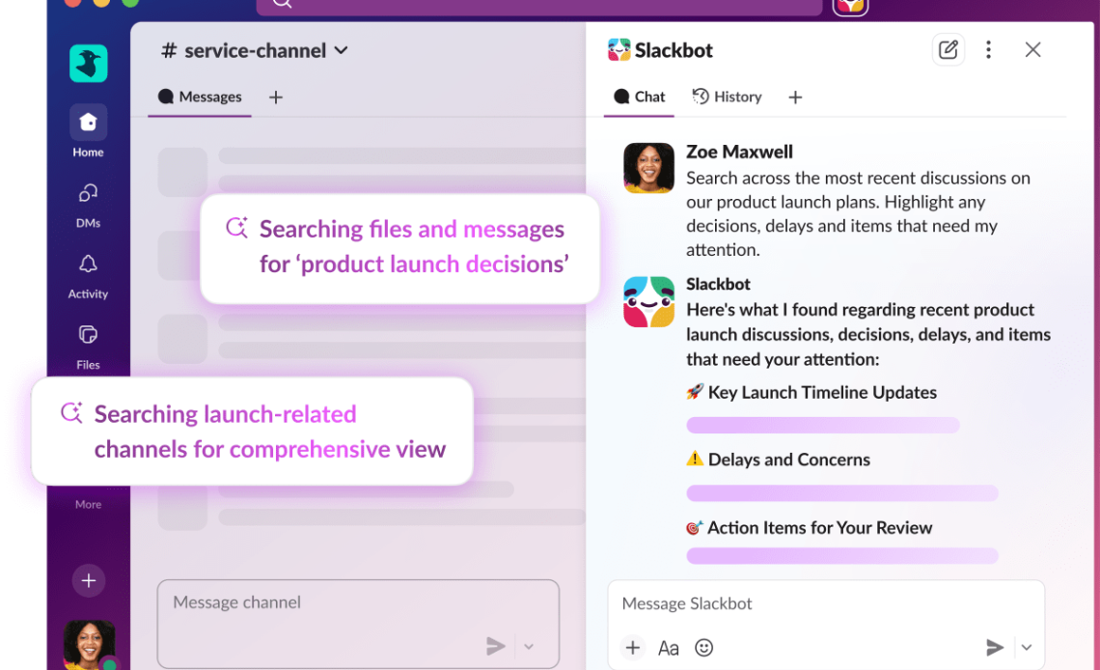Open Home in the sidebar
1100x670 pixels.
tap(88, 123)
